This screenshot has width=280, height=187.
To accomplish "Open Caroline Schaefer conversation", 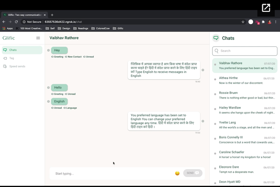I will (x=245, y=155).
